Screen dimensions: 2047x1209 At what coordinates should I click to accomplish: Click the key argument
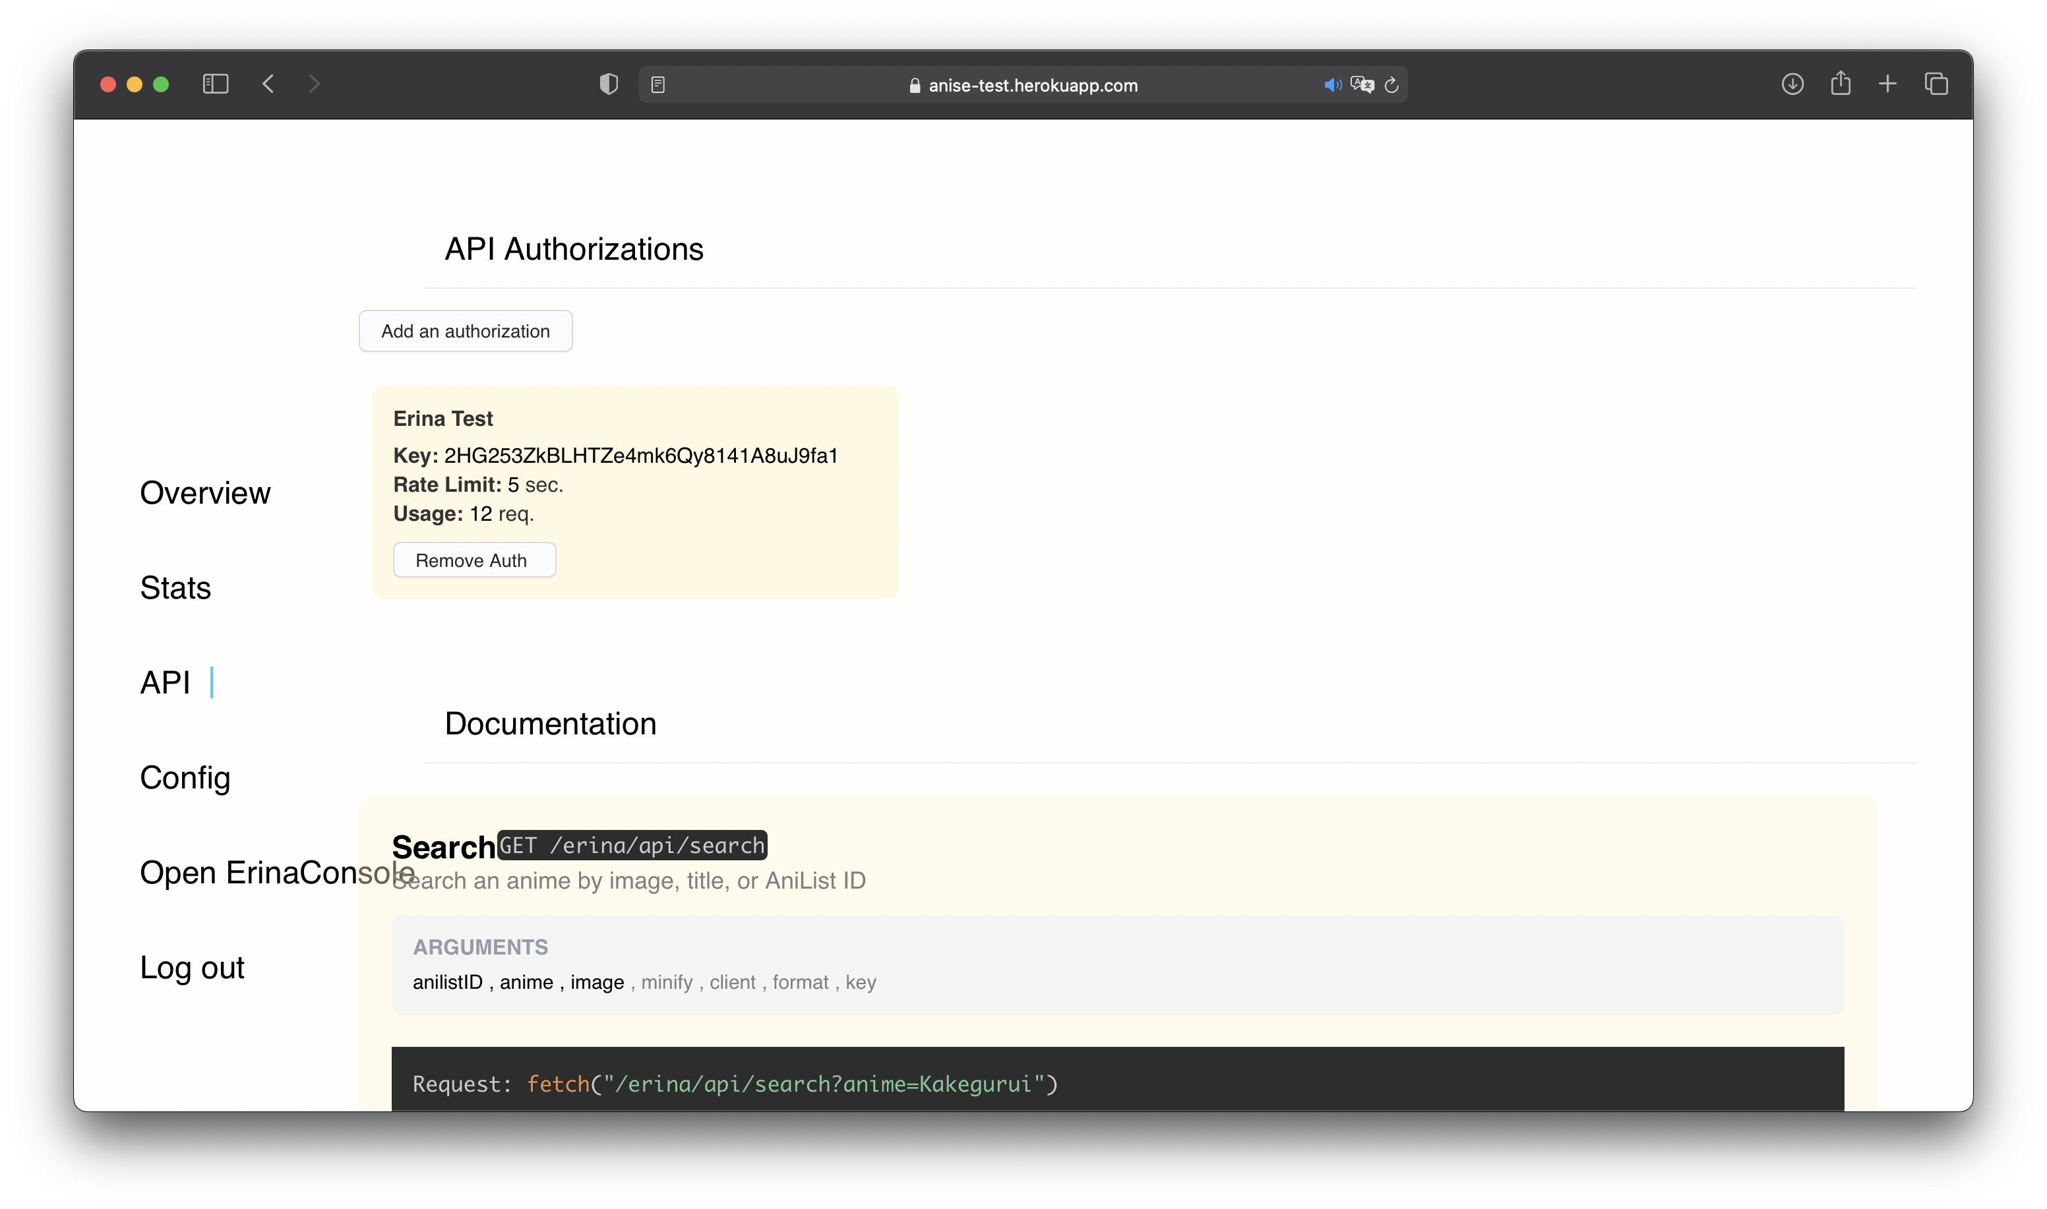861,982
